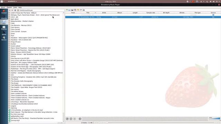
Task: Select the Cem Karaca folder
Action: pyautogui.click(x=15, y=28)
